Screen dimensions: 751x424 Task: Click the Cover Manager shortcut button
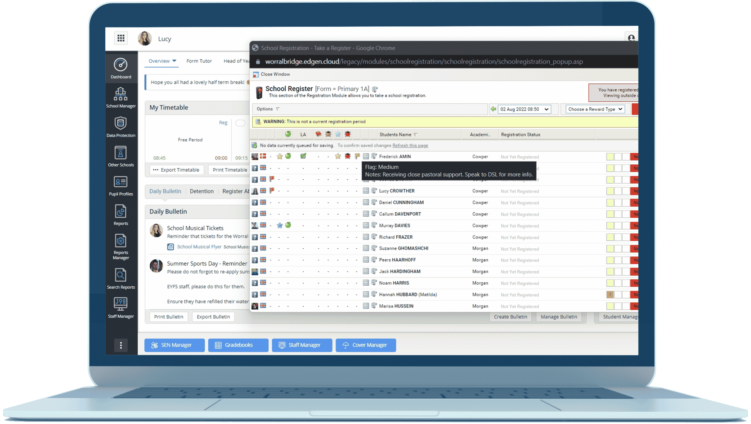pos(366,345)
